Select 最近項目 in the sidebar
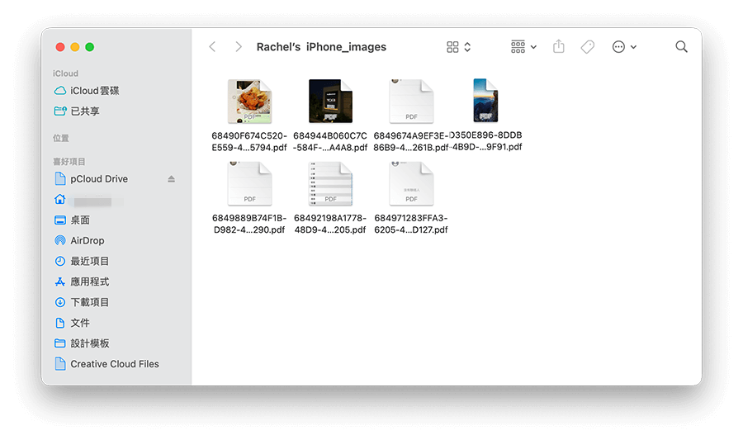Viewport: 743px width, 440px height. (x=89, y=261)
